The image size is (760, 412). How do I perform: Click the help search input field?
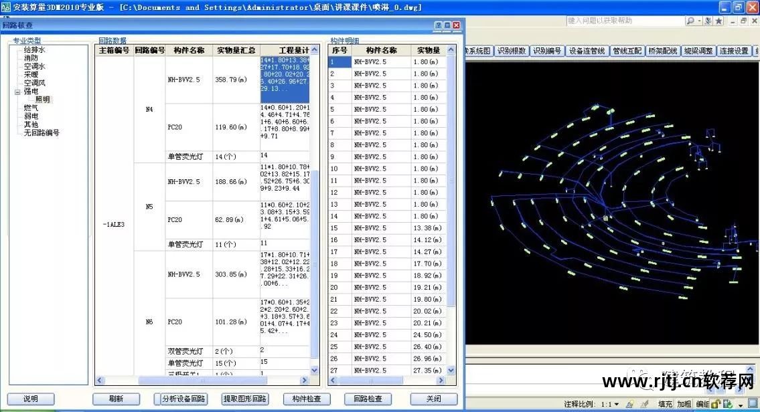point(624,21)
